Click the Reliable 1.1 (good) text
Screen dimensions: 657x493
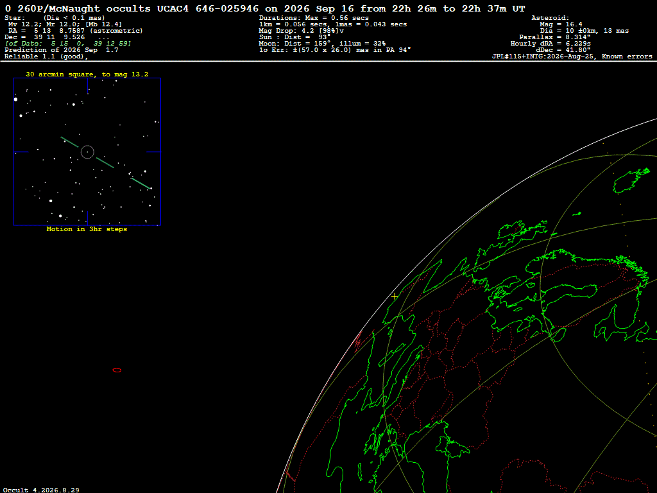pyautogui.click(x=46, y=56)
